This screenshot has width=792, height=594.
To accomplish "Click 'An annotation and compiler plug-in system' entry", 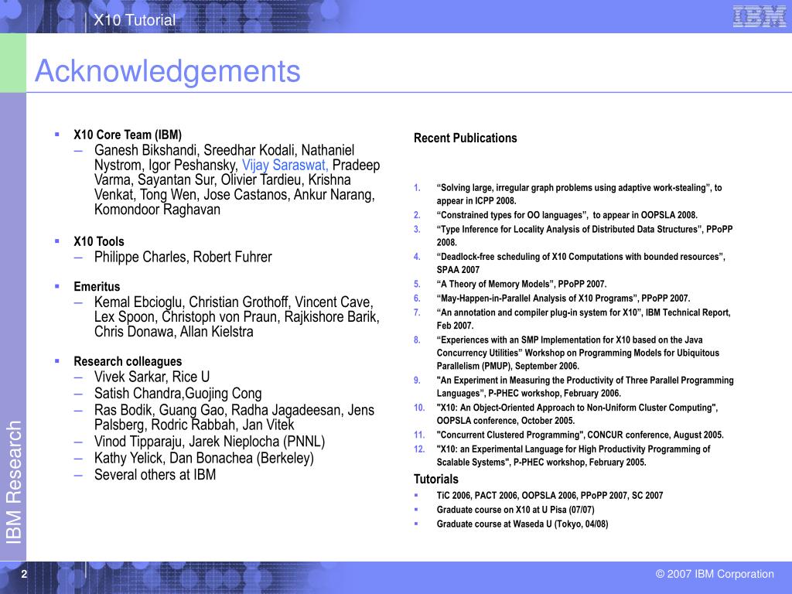I will pyautogui.click(x=583, y=319).
